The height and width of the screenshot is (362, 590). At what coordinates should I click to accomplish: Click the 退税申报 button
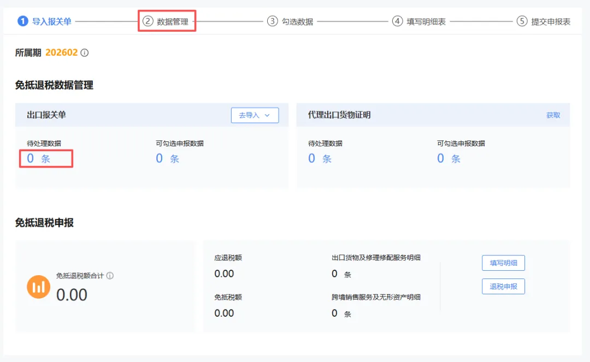coord(503,286)
